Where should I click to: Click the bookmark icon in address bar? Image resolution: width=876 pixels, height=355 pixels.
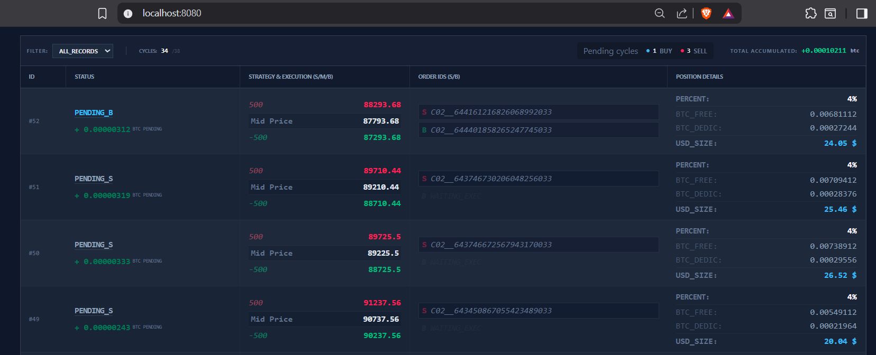(103, 13)
